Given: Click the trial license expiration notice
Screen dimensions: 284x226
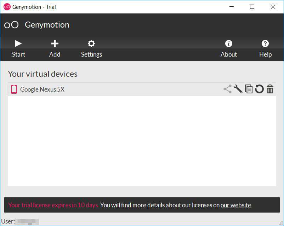Looking at the screenshot, I should (53, 205).
